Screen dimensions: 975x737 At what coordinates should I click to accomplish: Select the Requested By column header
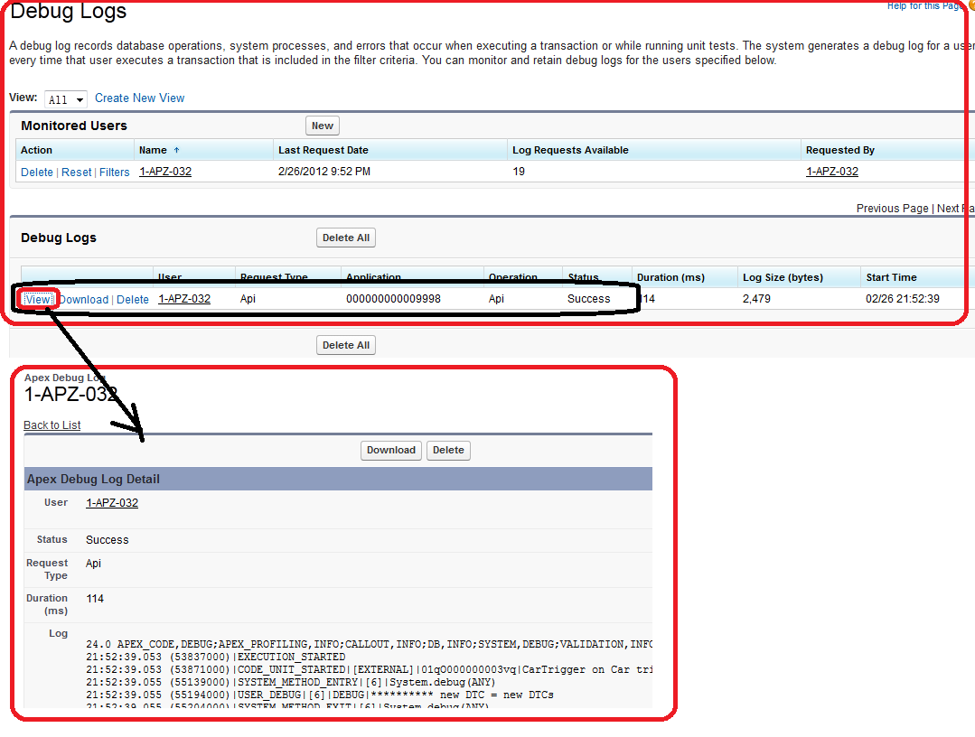coord(840,151)
